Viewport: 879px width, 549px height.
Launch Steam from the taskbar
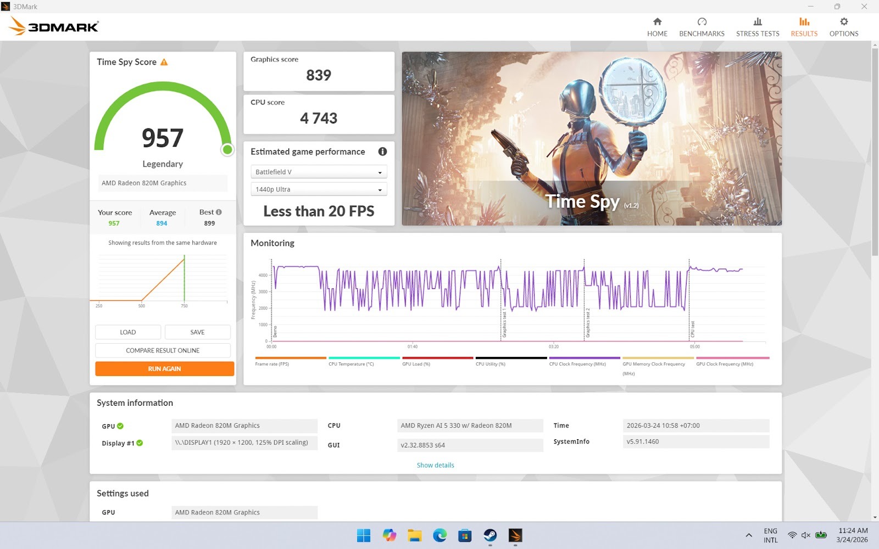coord(489,535)
